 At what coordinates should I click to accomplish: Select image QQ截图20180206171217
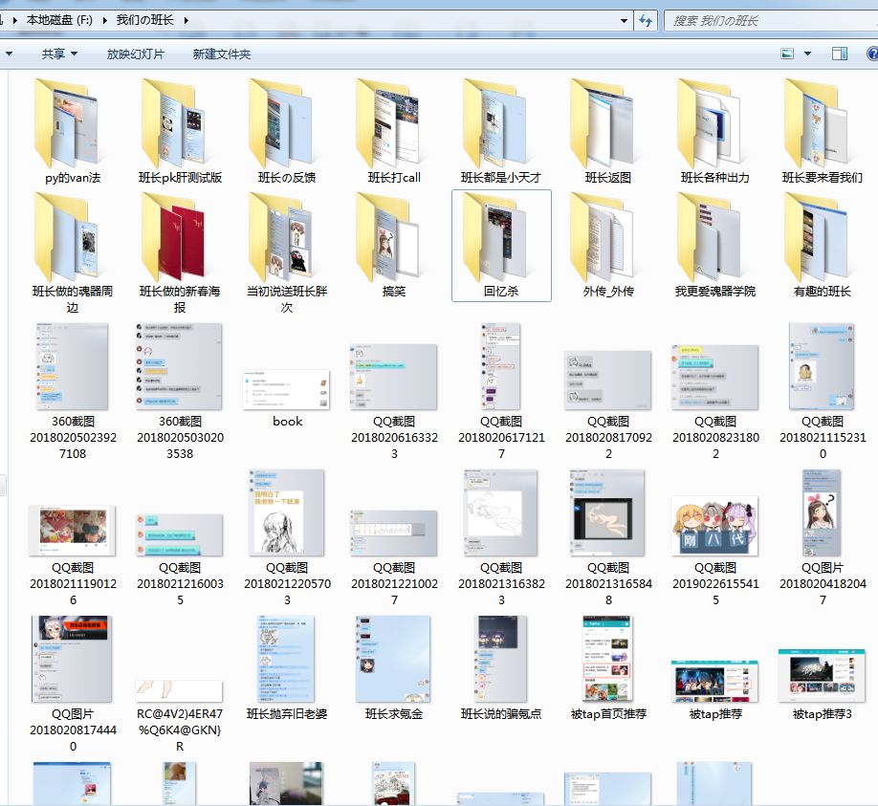[501, 391]
